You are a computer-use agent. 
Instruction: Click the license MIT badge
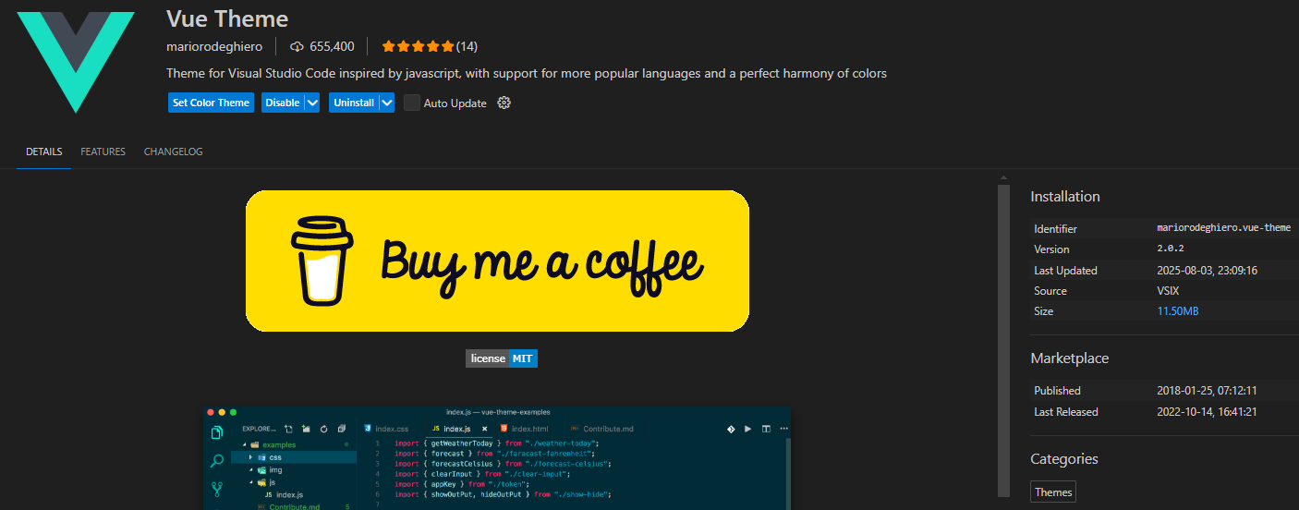coord(502,358)
